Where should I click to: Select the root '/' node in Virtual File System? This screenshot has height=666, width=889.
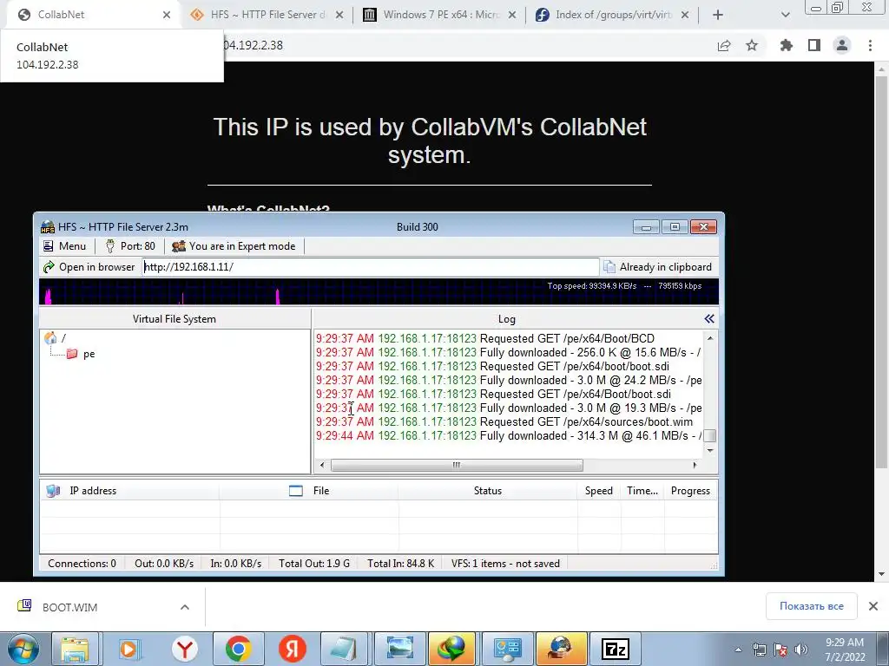56,338
